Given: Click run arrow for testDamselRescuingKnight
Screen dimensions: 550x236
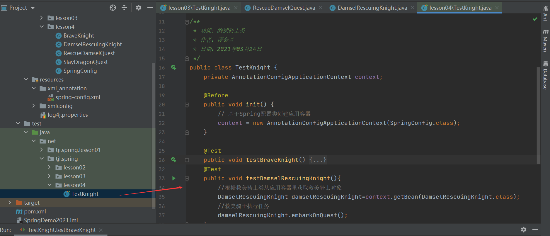Looking at the screenshot, I should coord(174,178).
